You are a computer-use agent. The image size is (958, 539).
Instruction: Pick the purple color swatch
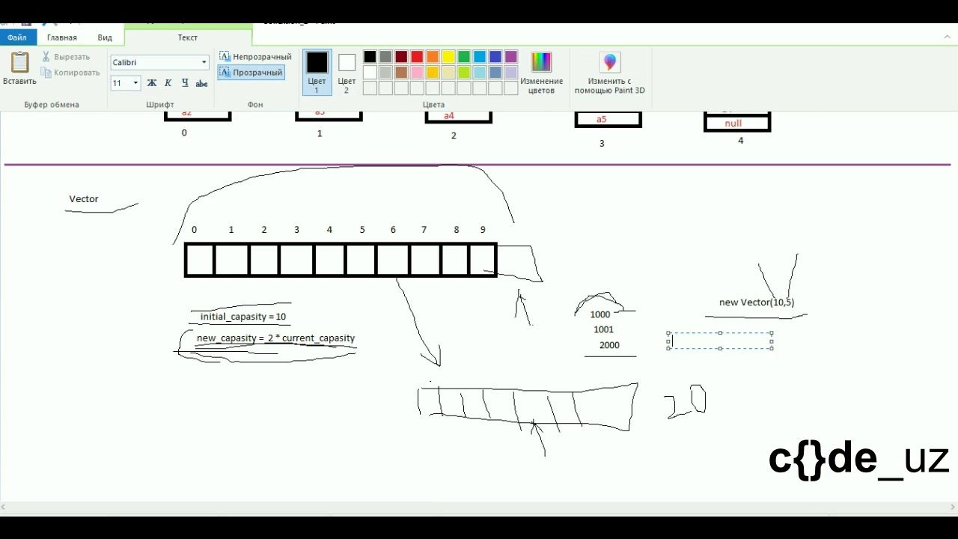point(511,57)
